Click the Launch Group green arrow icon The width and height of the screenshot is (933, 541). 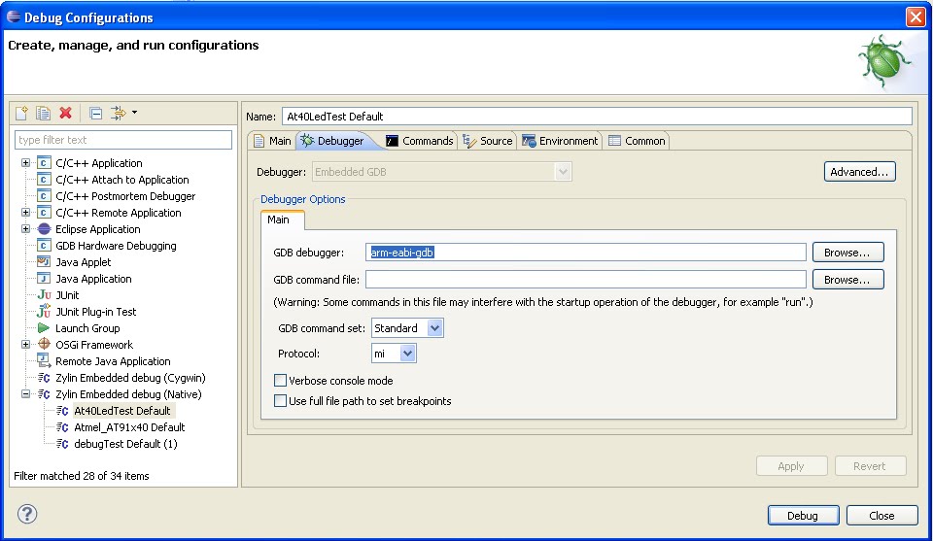(x=44, y=328)
